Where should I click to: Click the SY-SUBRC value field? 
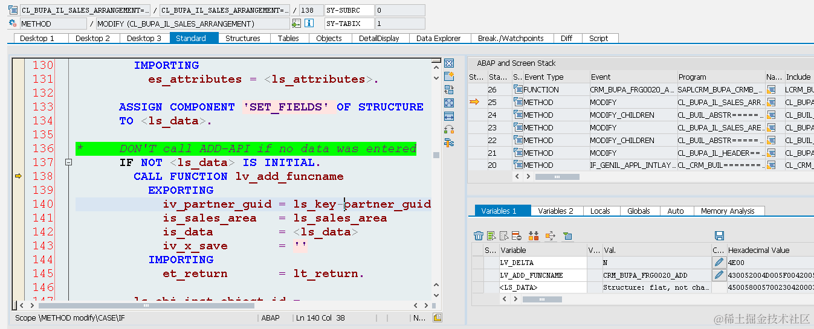400,10
